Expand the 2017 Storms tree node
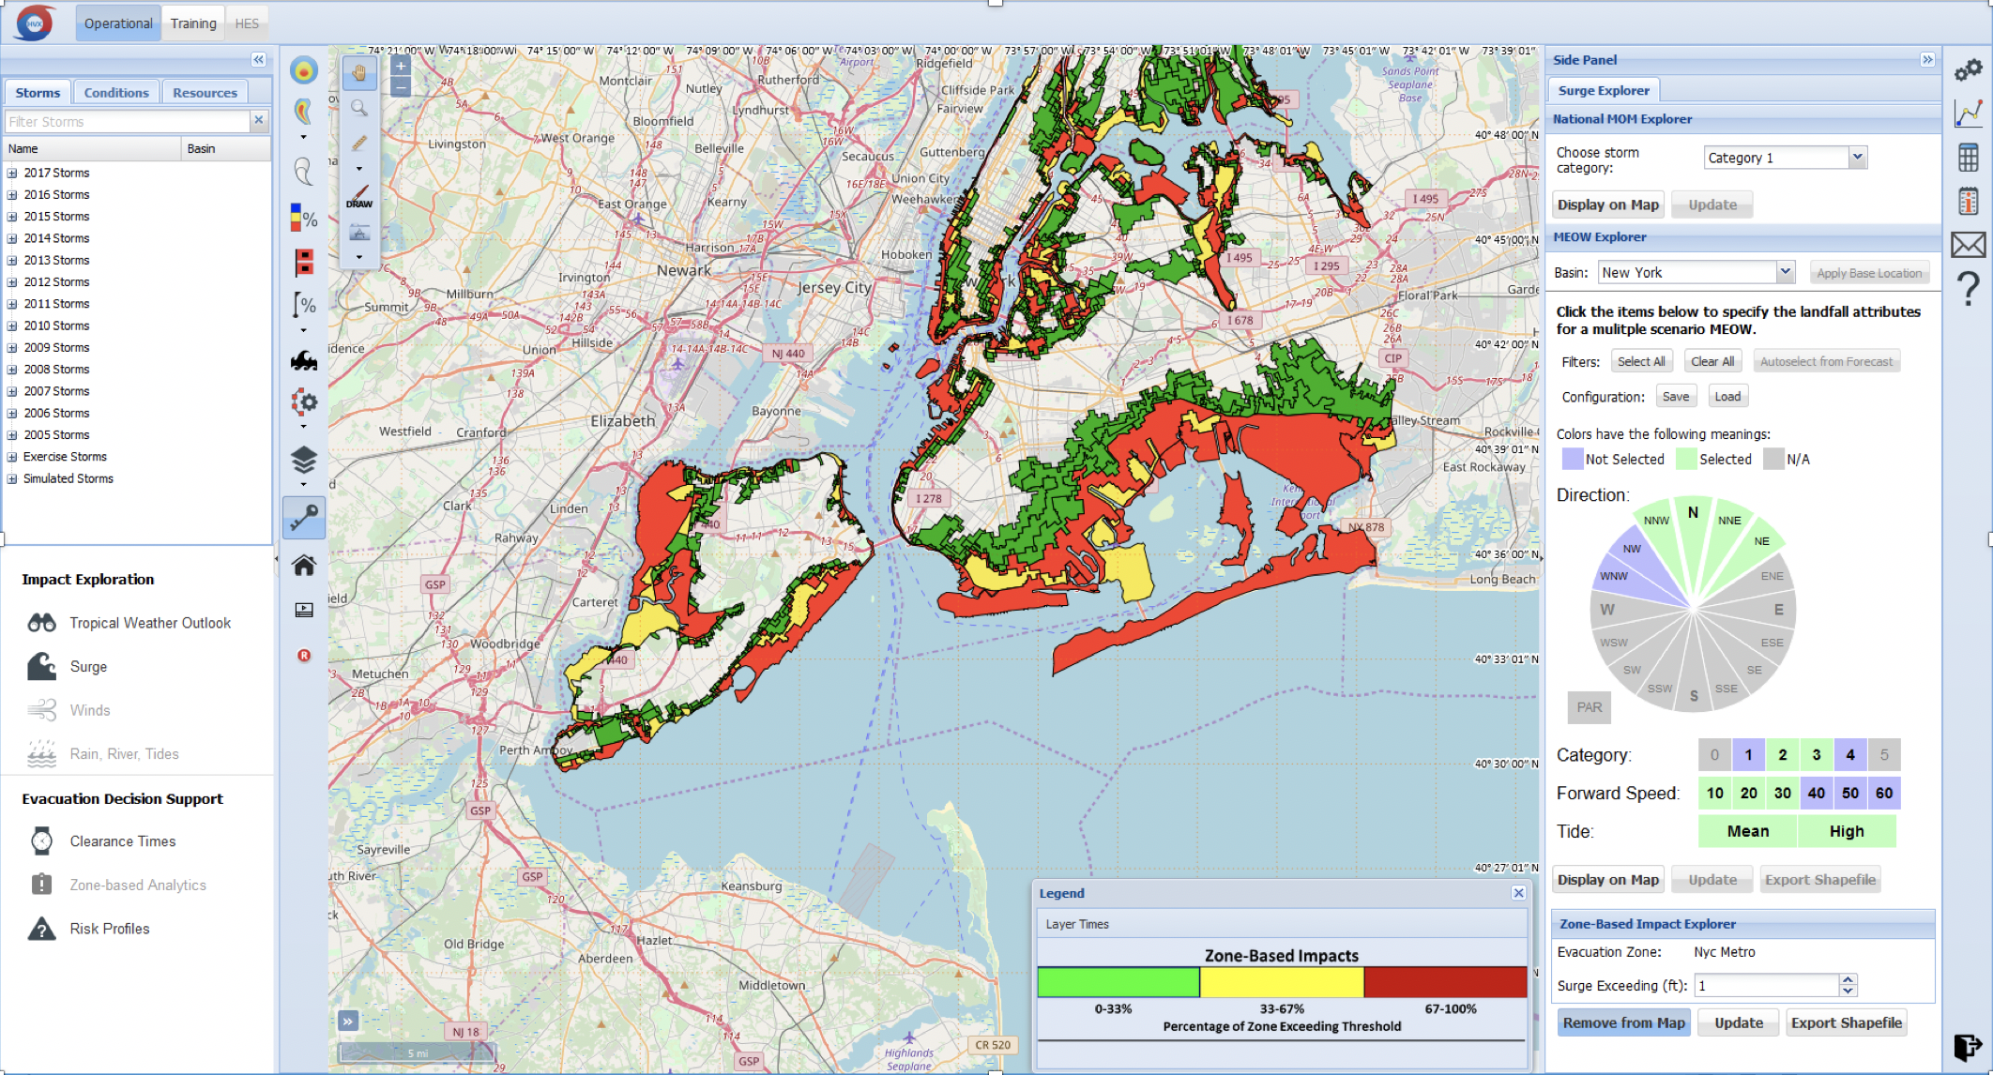This screenshot has width=1993, height=1075. [13, 173]
